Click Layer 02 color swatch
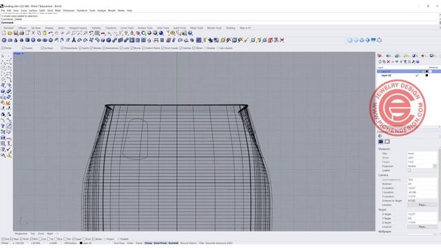The height and width of the screenshot is (248, 441). point(427,75)
